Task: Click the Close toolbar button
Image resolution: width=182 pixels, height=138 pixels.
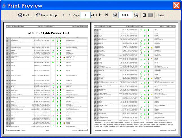Action: [160, 15]
